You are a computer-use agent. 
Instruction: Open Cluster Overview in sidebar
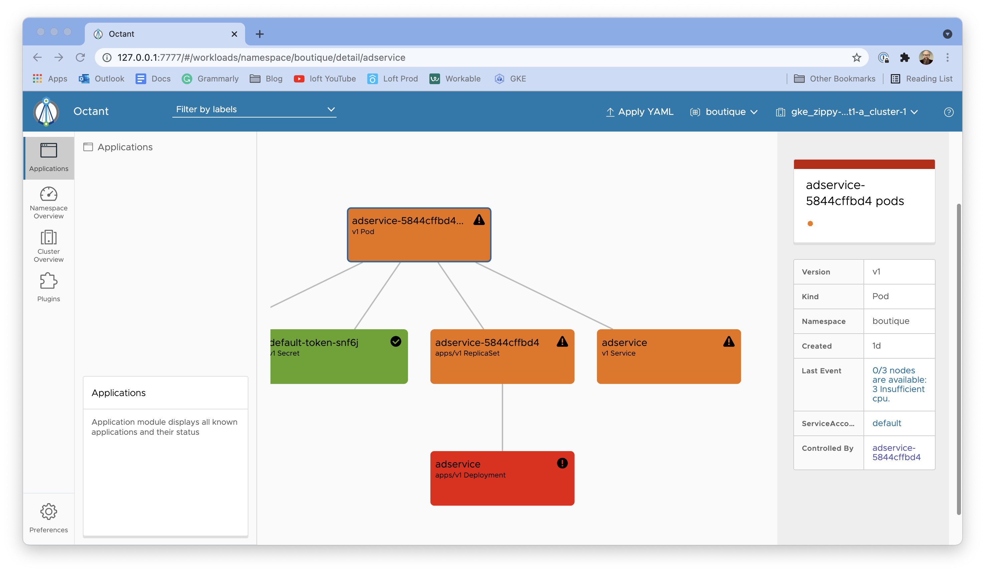48,246
